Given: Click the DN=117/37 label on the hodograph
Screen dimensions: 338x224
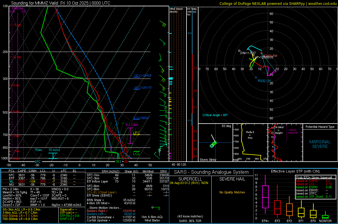Looking at the screenshot, I should tap(248, 53).
